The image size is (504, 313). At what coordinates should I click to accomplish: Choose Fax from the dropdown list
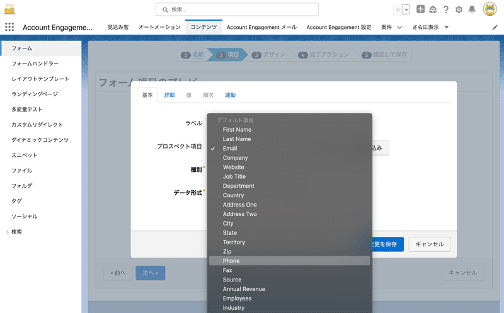click(x=289, y=270)
